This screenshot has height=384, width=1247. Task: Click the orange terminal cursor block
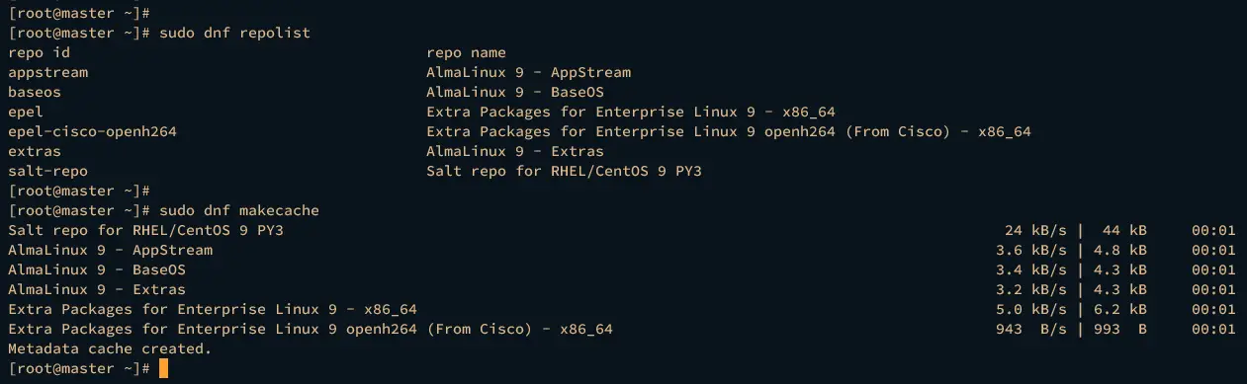coord(163,368)
